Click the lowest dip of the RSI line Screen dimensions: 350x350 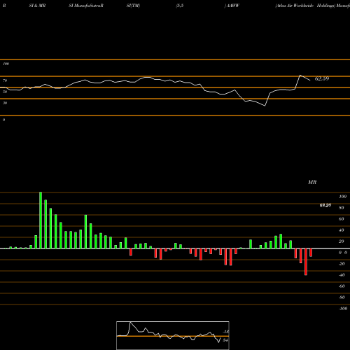[x=265, y=106]
